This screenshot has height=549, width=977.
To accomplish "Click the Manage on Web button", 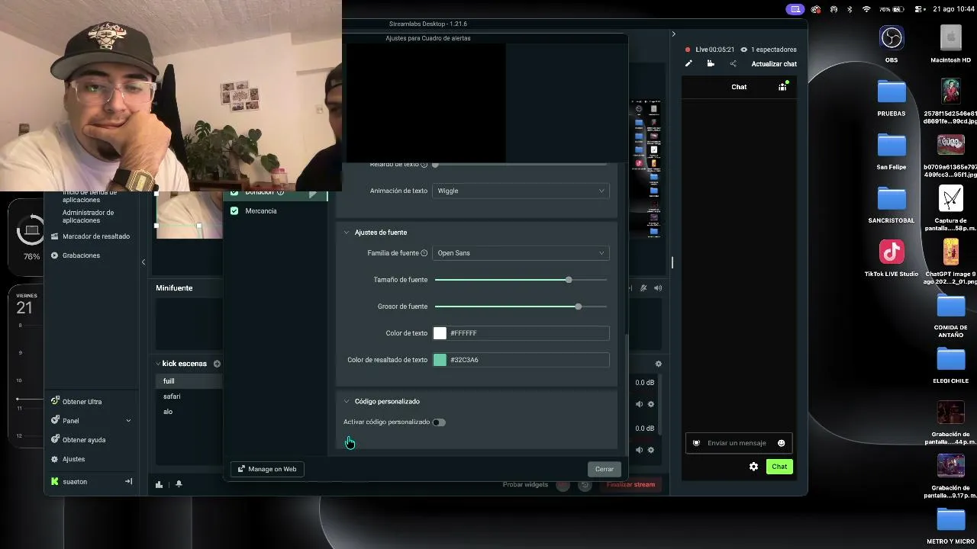I will tap(267, 469).
